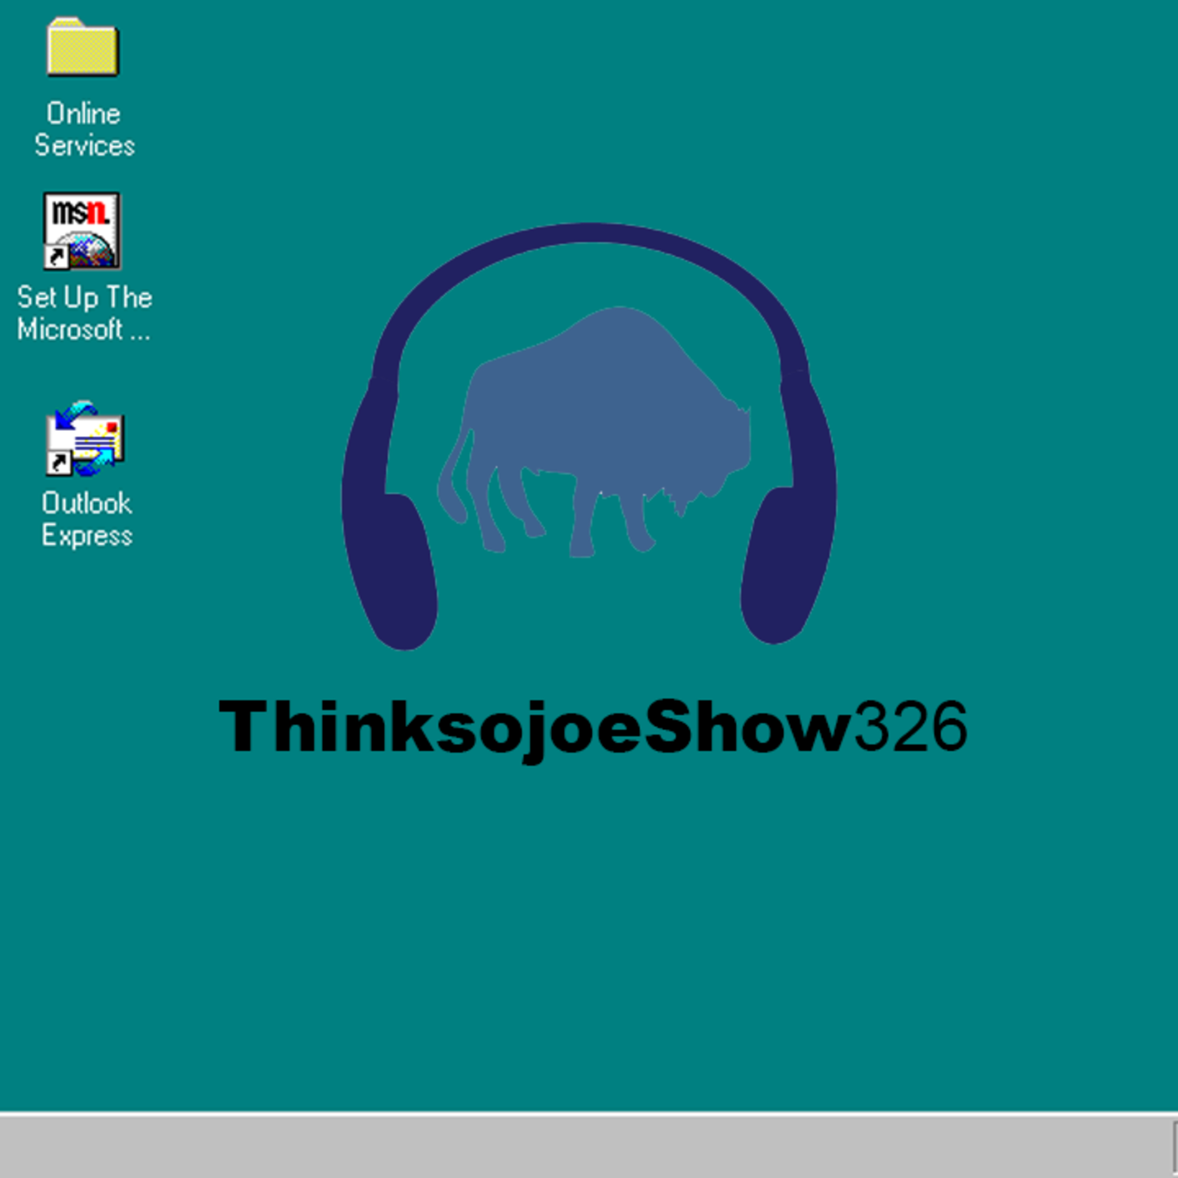Screen dimensions: 1178x1178
Task: Select the 'Outlook Express' text label
Action: (x=86, y=519)
